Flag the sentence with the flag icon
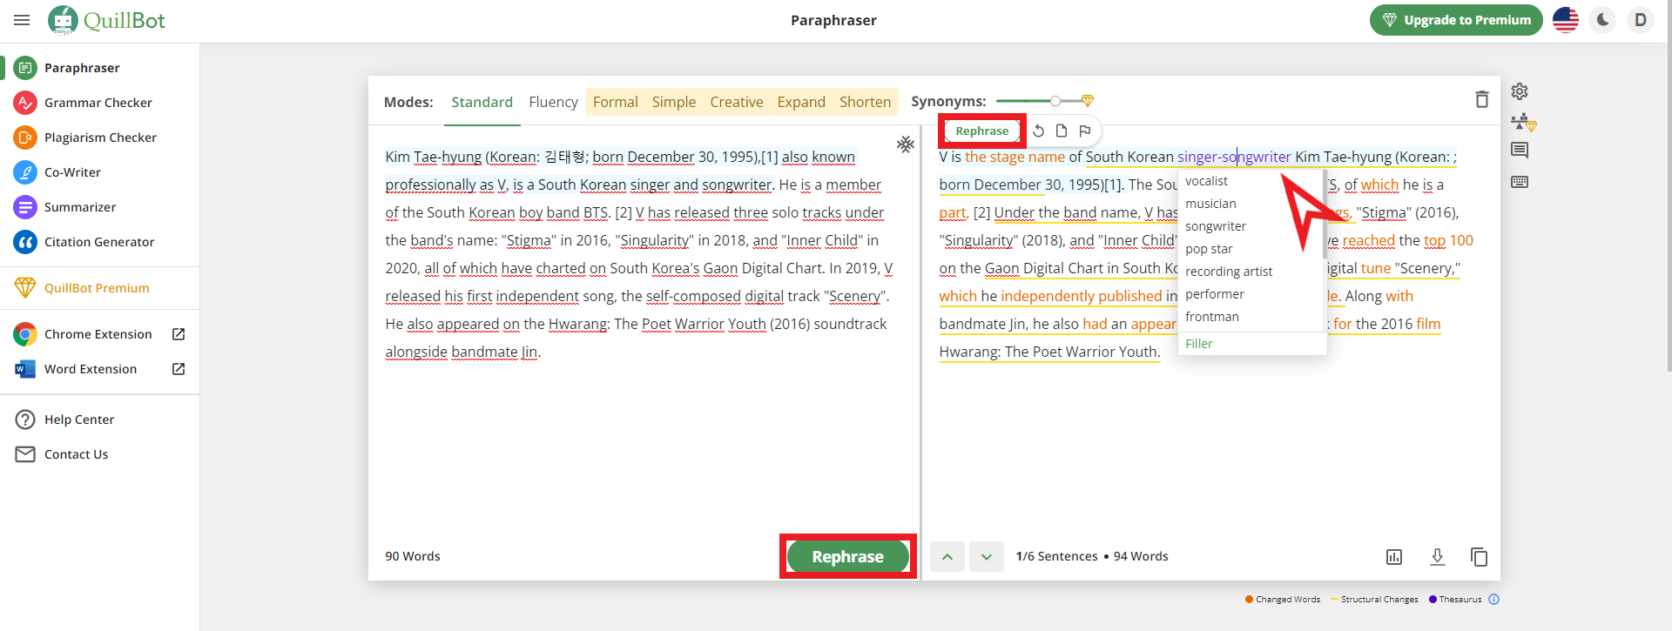The width and height of the screenshot is (1672, 631). [1085, 131]
